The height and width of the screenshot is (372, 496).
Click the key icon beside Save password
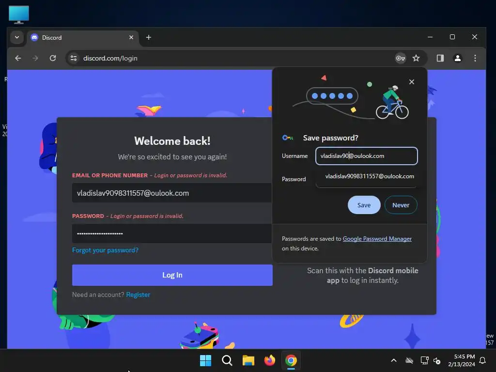point(288,138)
